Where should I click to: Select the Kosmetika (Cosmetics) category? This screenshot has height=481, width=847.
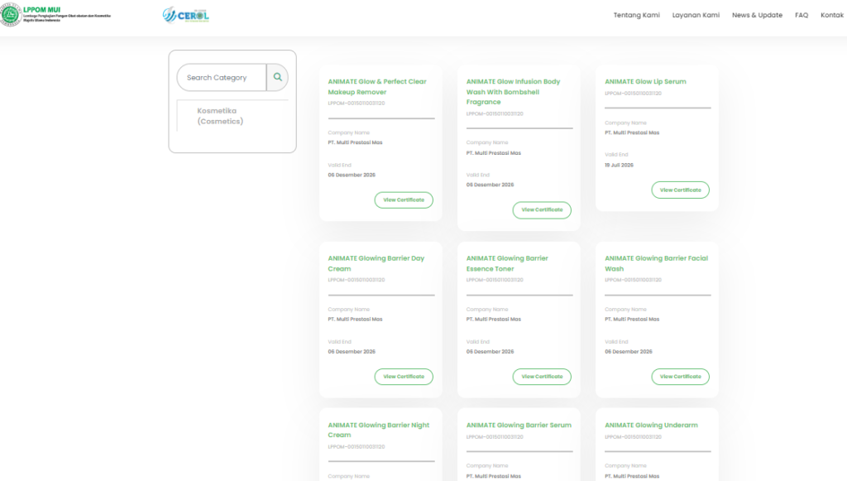pos(220,116)
